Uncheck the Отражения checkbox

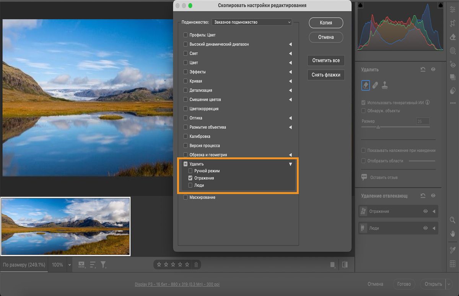click(x=190, y=178)
